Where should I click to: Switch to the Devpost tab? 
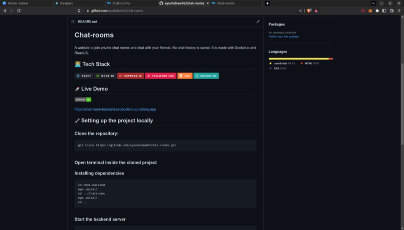[79, 3]
